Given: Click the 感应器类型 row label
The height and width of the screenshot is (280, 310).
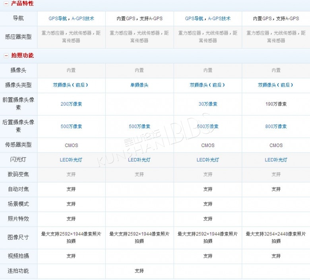Looking at the screenshot, I should pos(18,37).
